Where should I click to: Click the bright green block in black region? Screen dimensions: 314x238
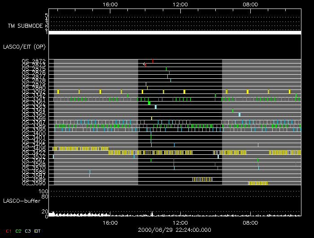(x=149, y=103)
